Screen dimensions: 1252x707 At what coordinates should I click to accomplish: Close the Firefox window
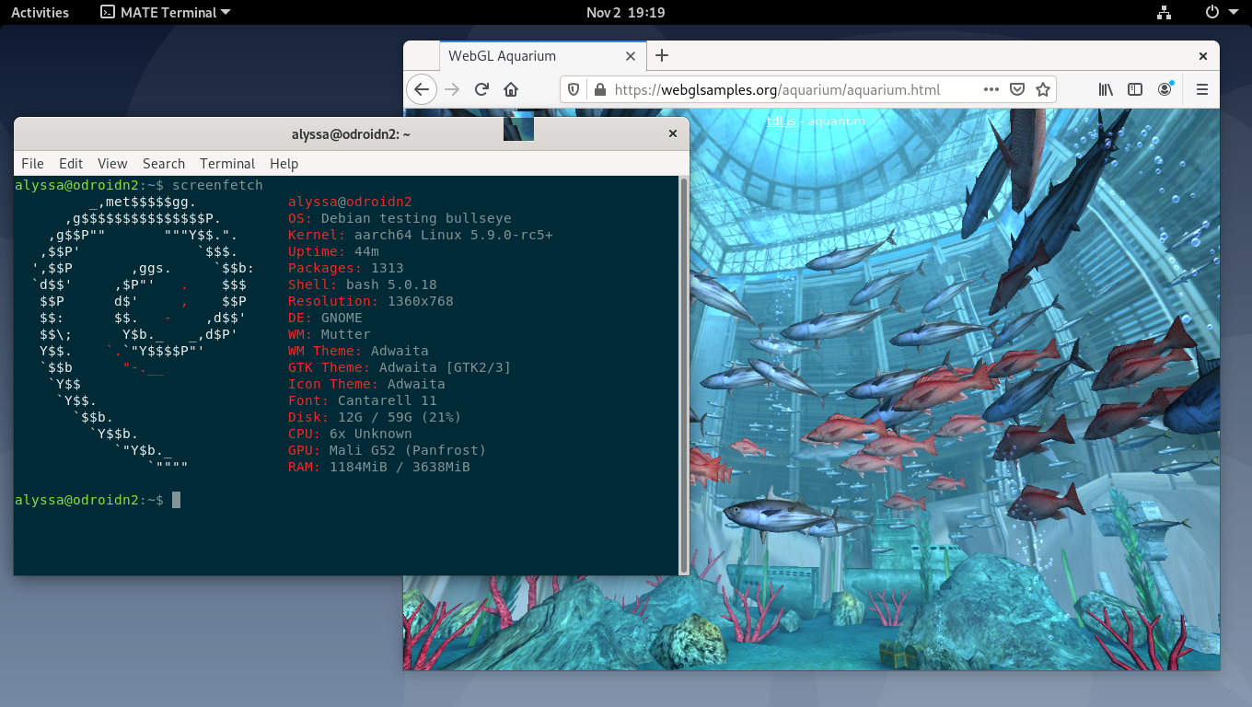click(1202, 56)
